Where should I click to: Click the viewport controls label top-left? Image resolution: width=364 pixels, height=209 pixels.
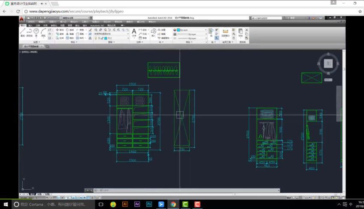tap(29, 52)
